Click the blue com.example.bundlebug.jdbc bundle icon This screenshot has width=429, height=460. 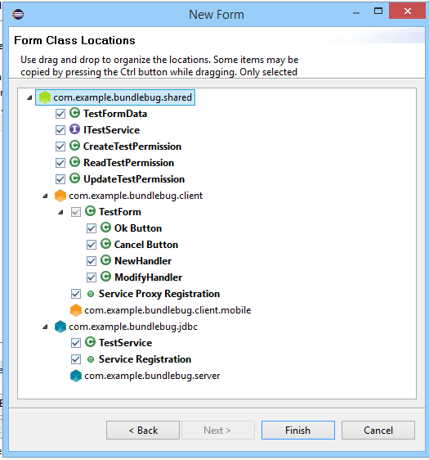pos(60,327)
